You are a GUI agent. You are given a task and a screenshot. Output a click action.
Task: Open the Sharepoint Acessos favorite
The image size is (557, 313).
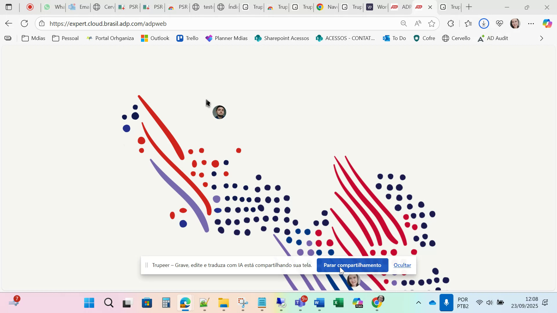(281, 38)
